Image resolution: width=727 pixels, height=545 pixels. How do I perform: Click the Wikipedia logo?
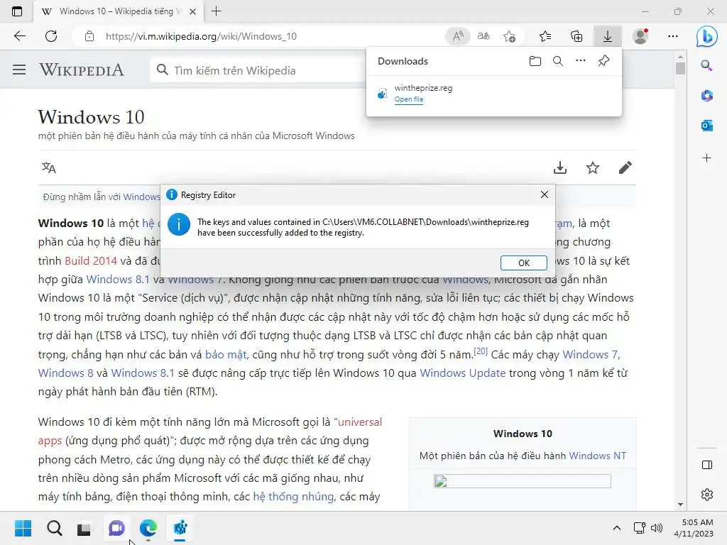(x=82, y=70)
